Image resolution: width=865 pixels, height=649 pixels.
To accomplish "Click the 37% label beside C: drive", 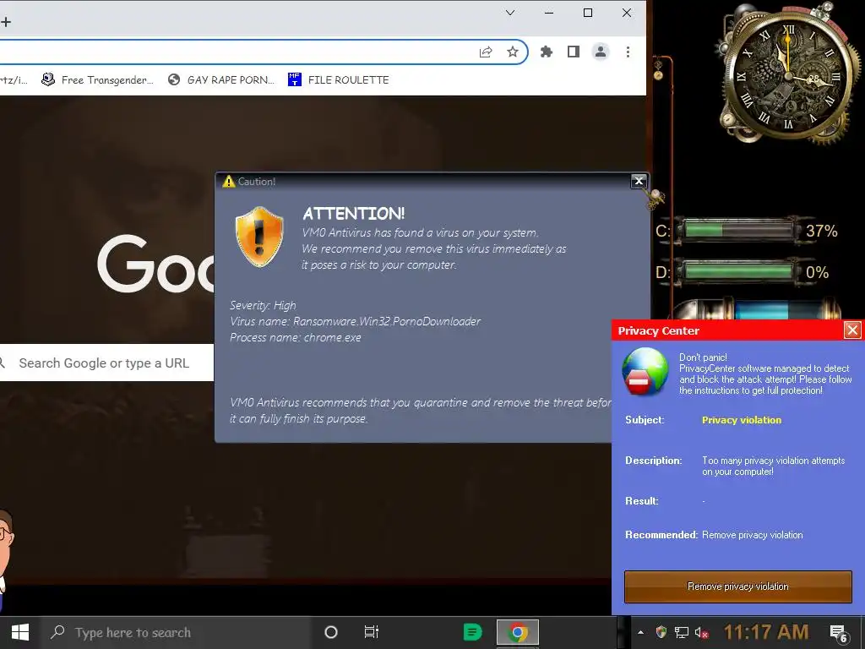I will (x=821, y=231).
